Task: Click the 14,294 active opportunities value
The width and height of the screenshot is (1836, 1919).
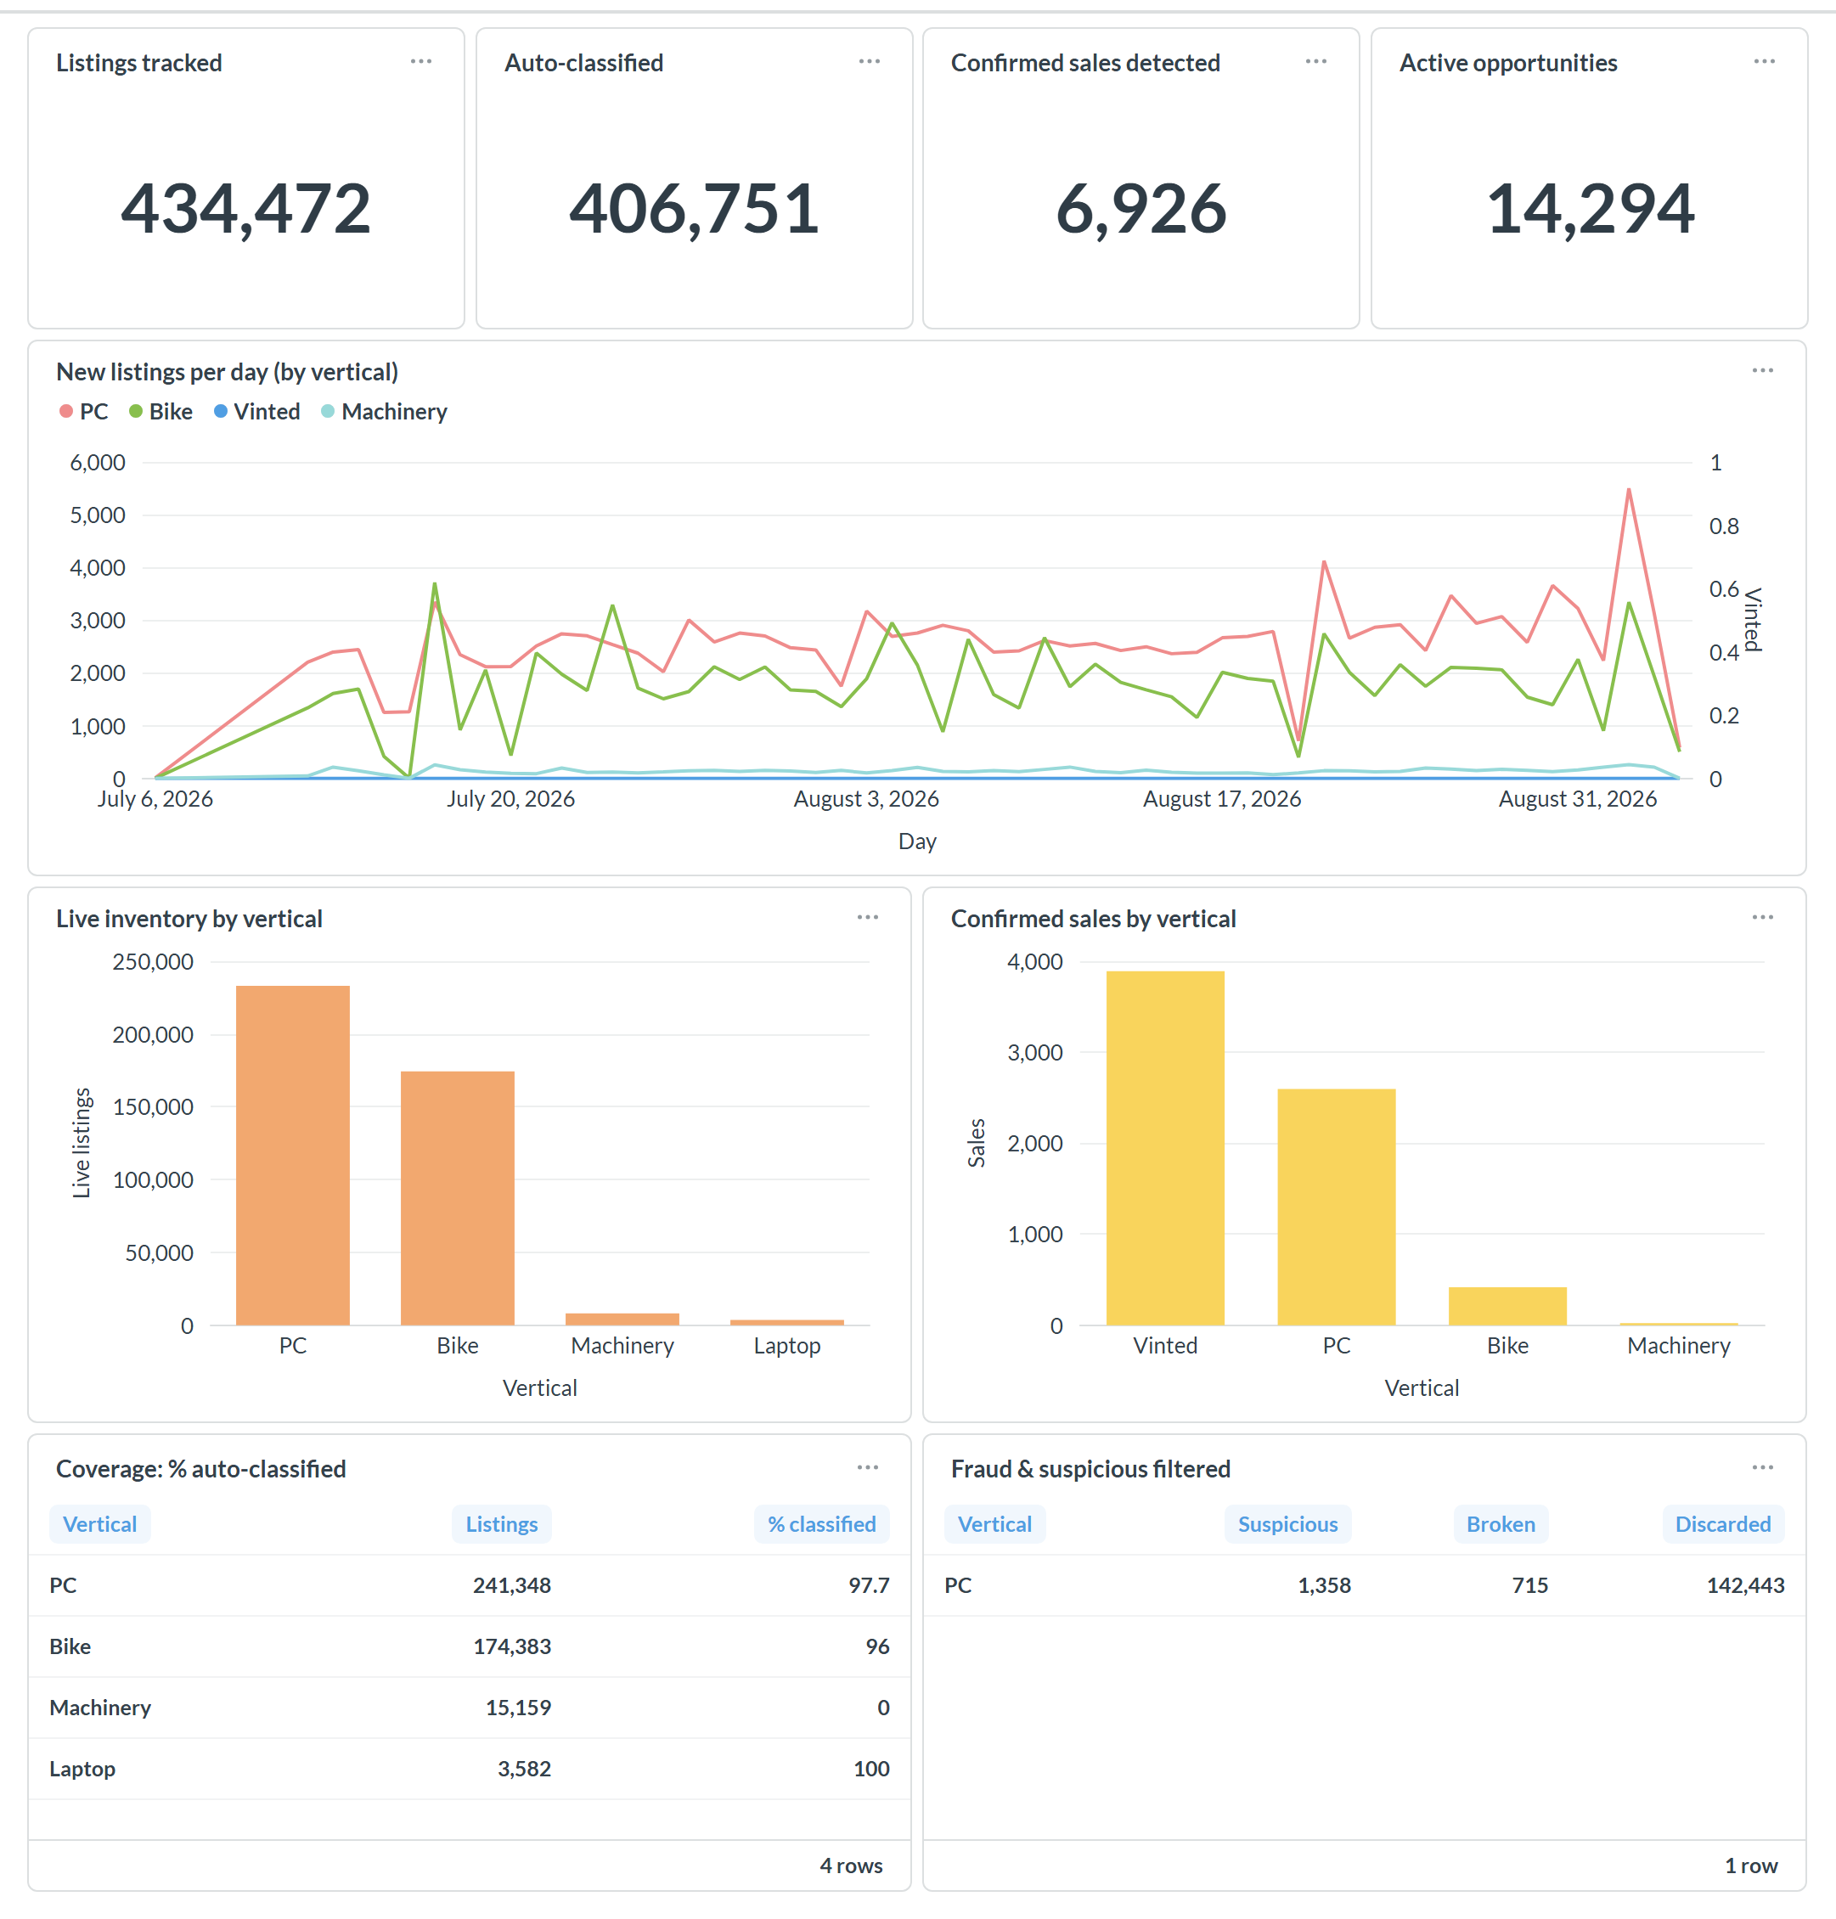Action: (1590, 208)
